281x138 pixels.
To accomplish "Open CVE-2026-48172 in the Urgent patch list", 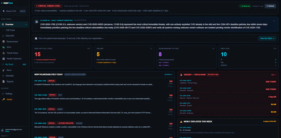I will (x=228, y=82).
